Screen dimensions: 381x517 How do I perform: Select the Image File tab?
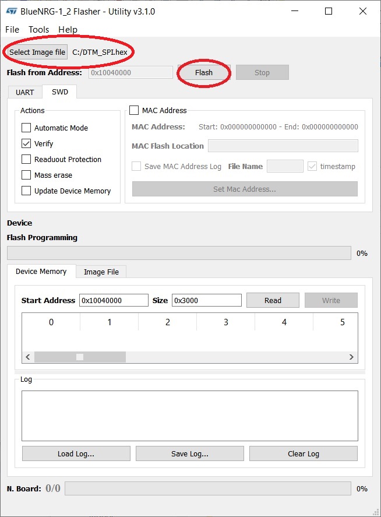coord(101,272)
